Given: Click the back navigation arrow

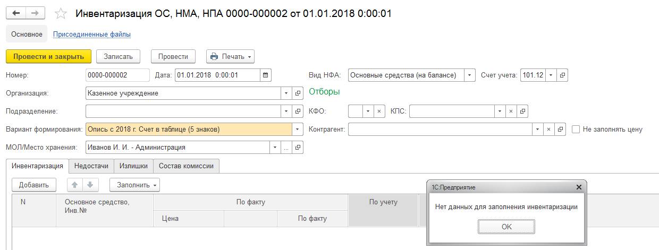Looking at the screenshot, I should click(x=16, y=13).
